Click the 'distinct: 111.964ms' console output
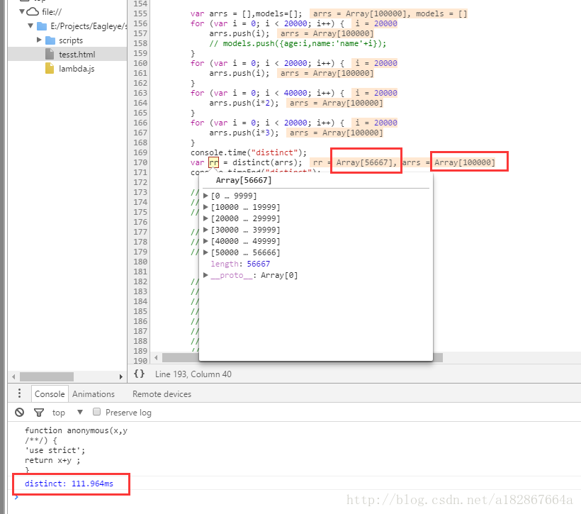The image size is (581, 514). point(69,484)
